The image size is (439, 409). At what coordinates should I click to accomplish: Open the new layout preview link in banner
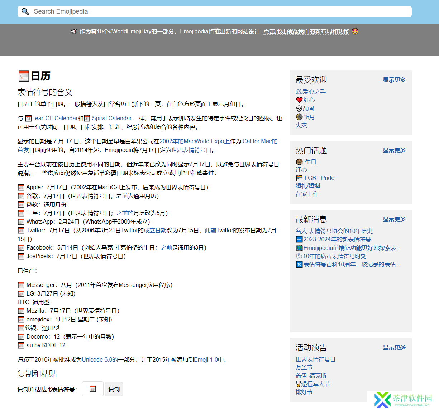pyautogui.click(x=306, y=32)
